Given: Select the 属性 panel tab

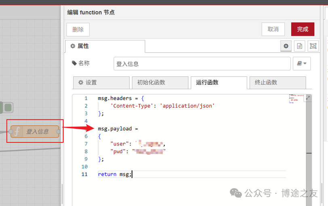Looking at the screenshot, I should pos(105,46).
